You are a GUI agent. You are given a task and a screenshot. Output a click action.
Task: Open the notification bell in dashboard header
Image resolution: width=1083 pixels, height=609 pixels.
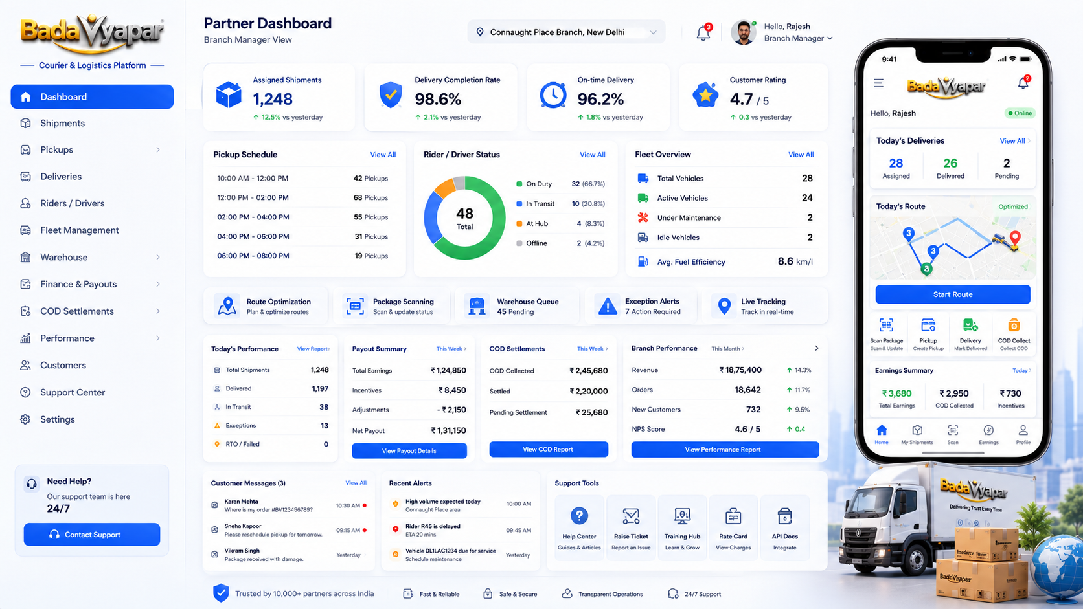[x=703, y=32]
